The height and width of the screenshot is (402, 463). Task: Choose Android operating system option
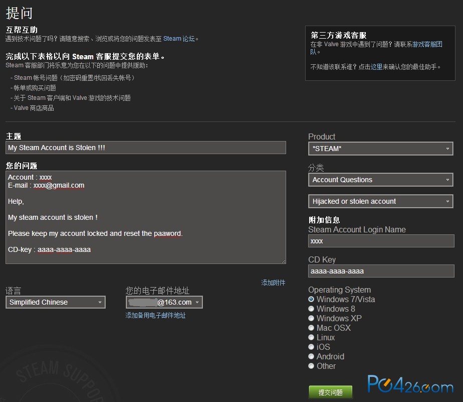point(311,356)
